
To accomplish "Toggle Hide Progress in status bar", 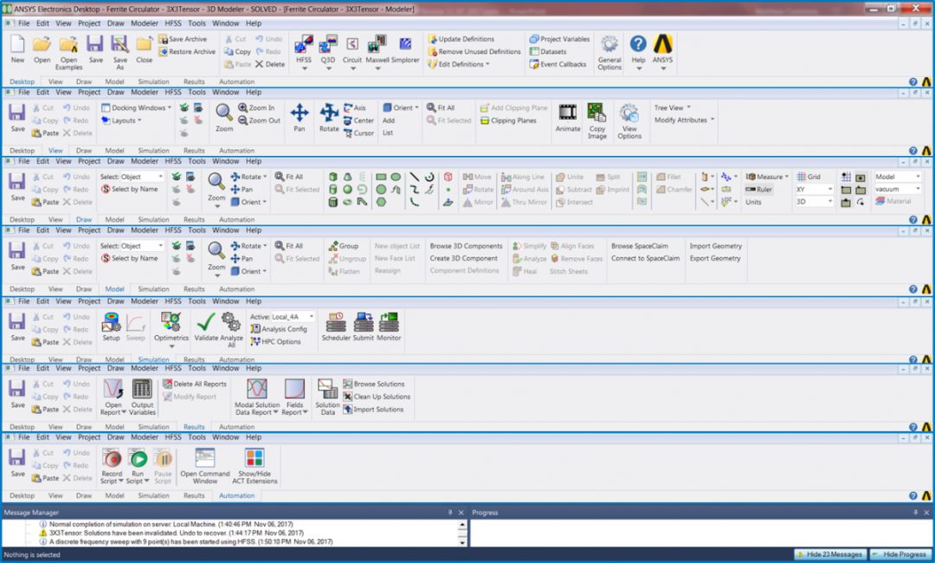I will [x=900, y=554].
